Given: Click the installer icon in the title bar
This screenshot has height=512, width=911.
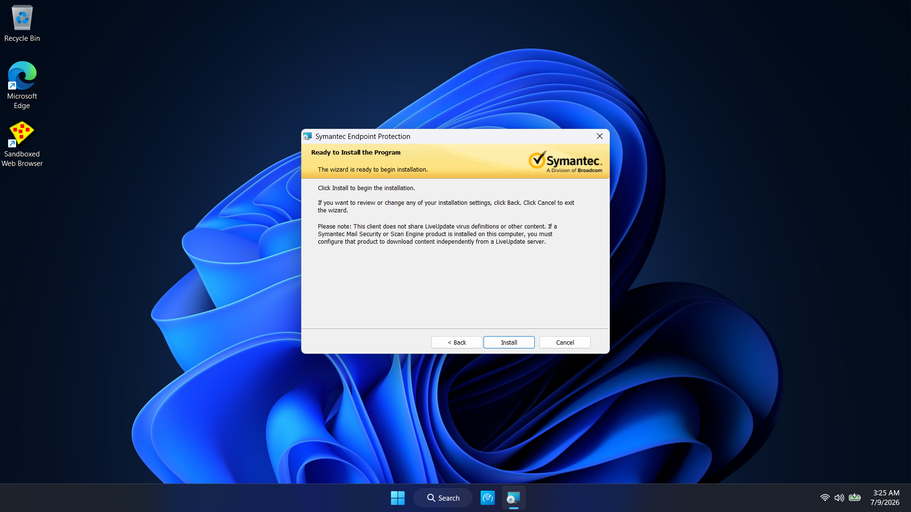Looking at the screenshot, I should 307,136.
